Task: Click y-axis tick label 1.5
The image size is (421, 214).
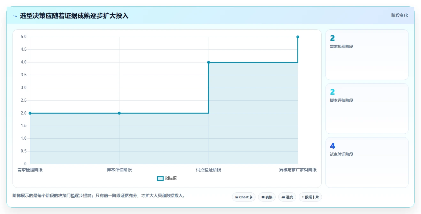Action: (24, 126)
